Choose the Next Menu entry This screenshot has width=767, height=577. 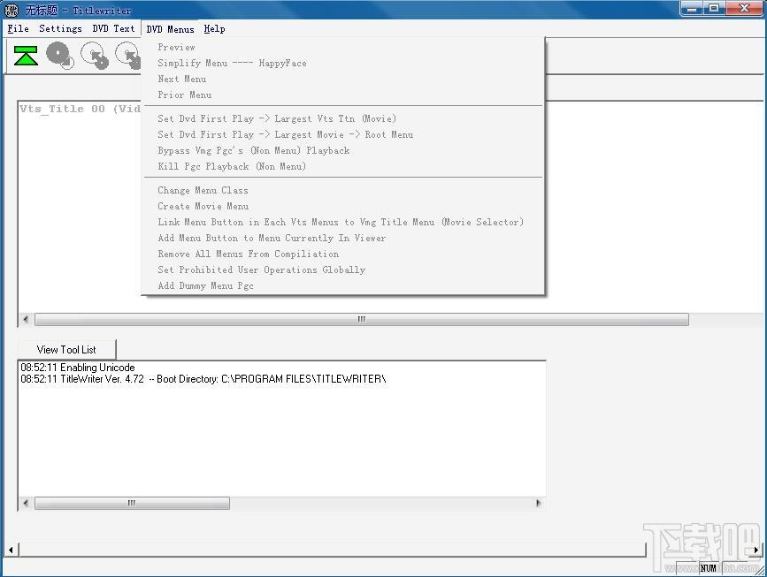coord(343,80)
